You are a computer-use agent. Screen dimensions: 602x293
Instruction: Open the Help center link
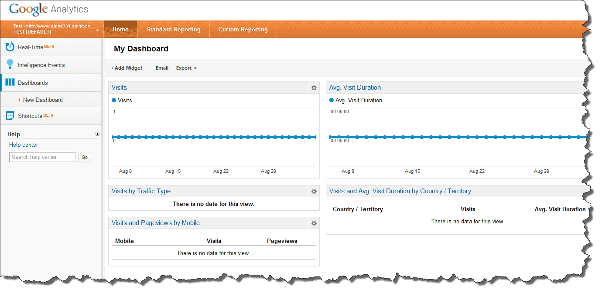[24, 145]
